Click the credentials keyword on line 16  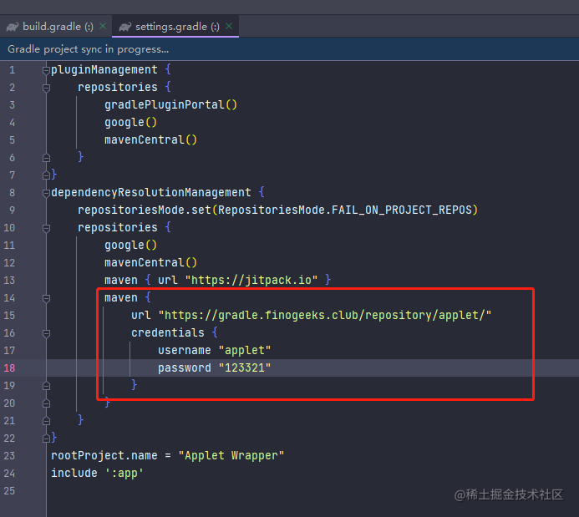168,333
